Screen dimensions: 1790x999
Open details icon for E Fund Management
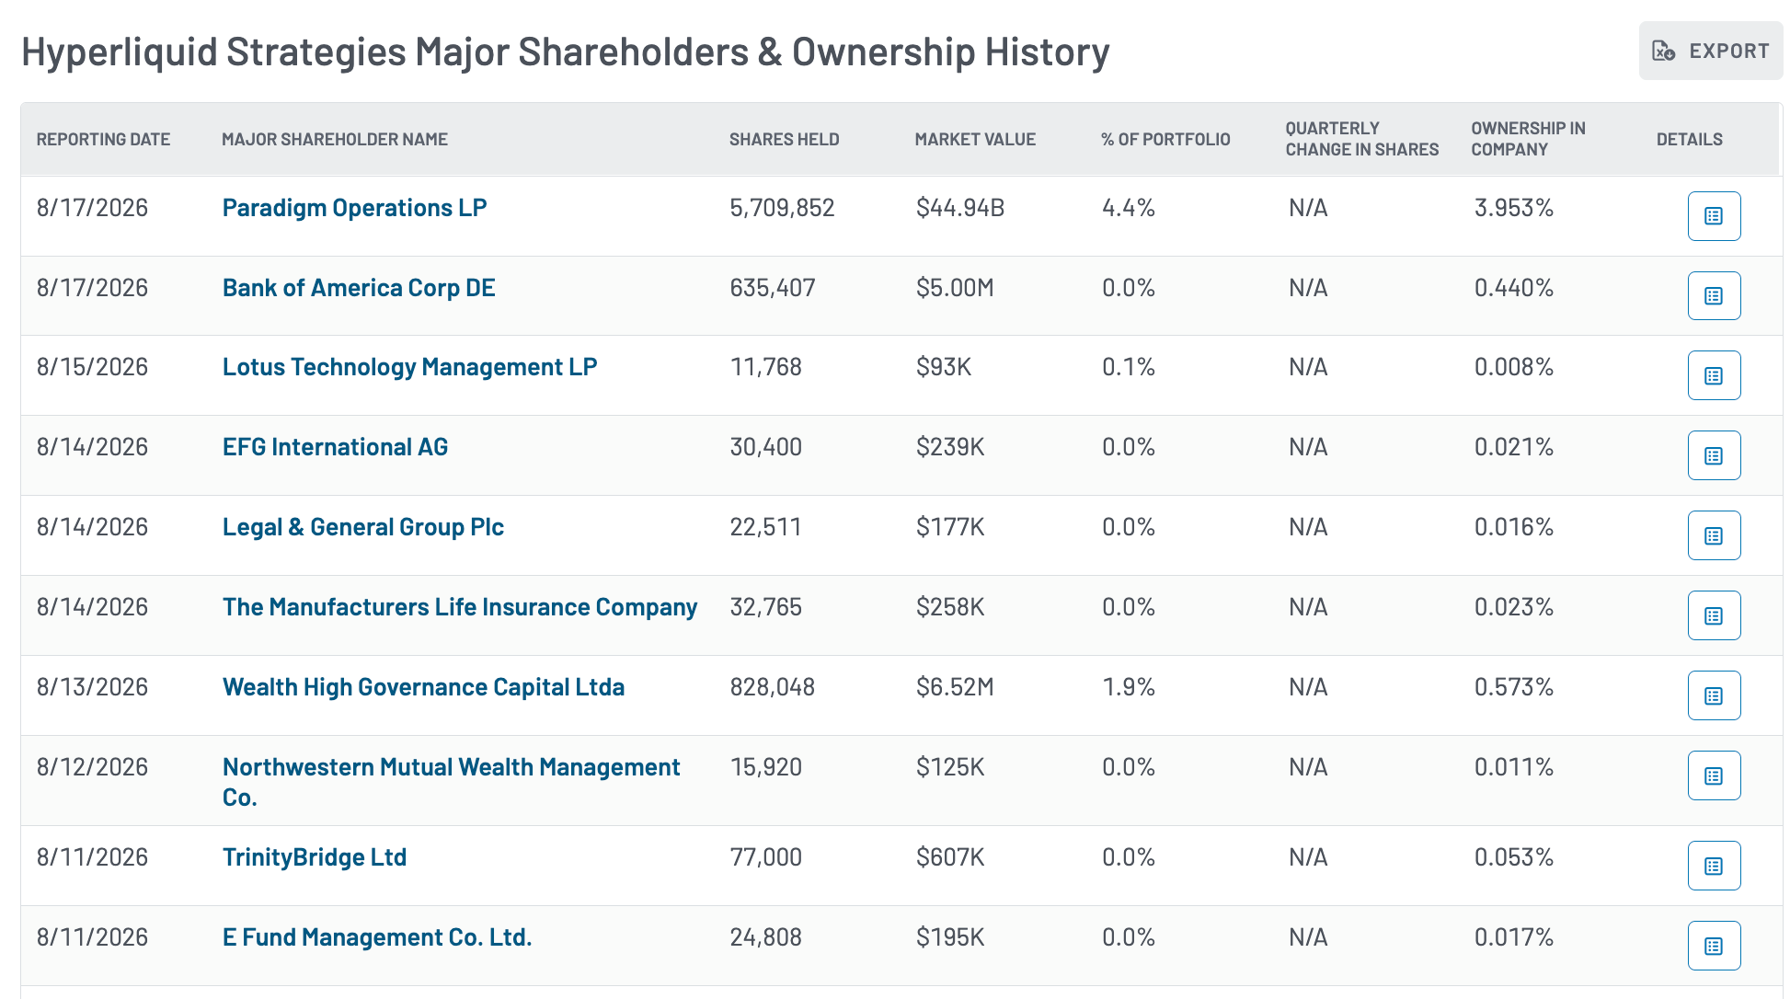click(x=1714, y=946)
